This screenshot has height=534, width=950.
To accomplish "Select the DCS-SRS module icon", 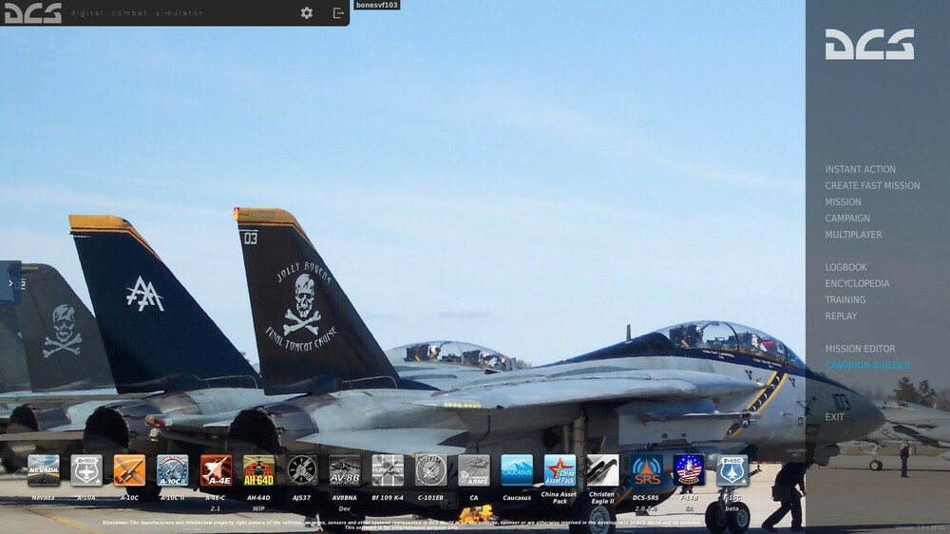I will [x=646, y=470].
